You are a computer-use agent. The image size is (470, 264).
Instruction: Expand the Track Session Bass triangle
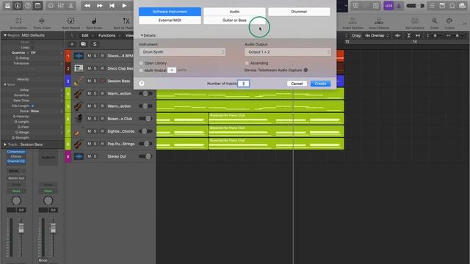pos(5,144)
